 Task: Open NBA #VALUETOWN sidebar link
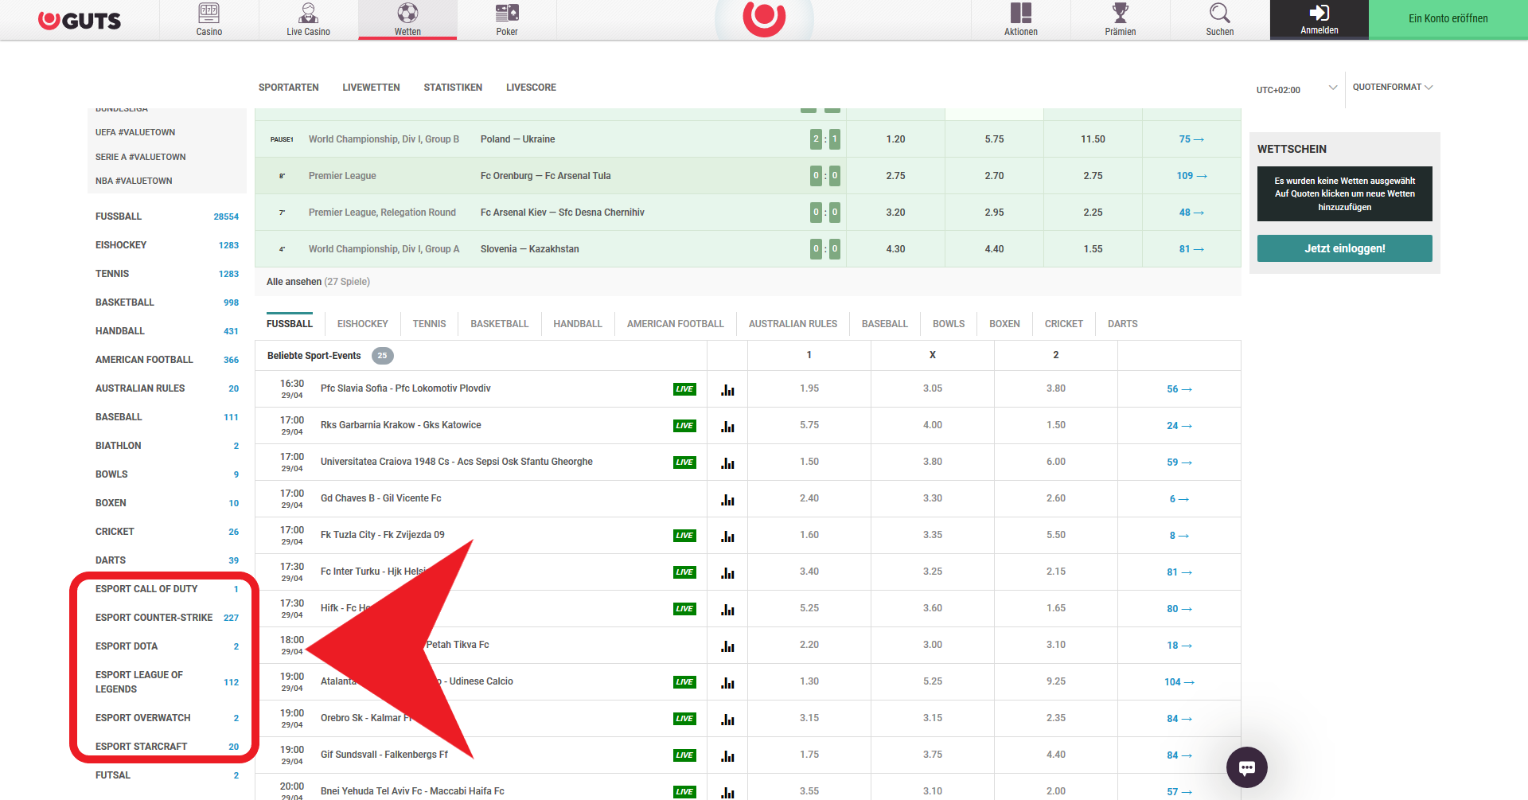coord(134,181)
